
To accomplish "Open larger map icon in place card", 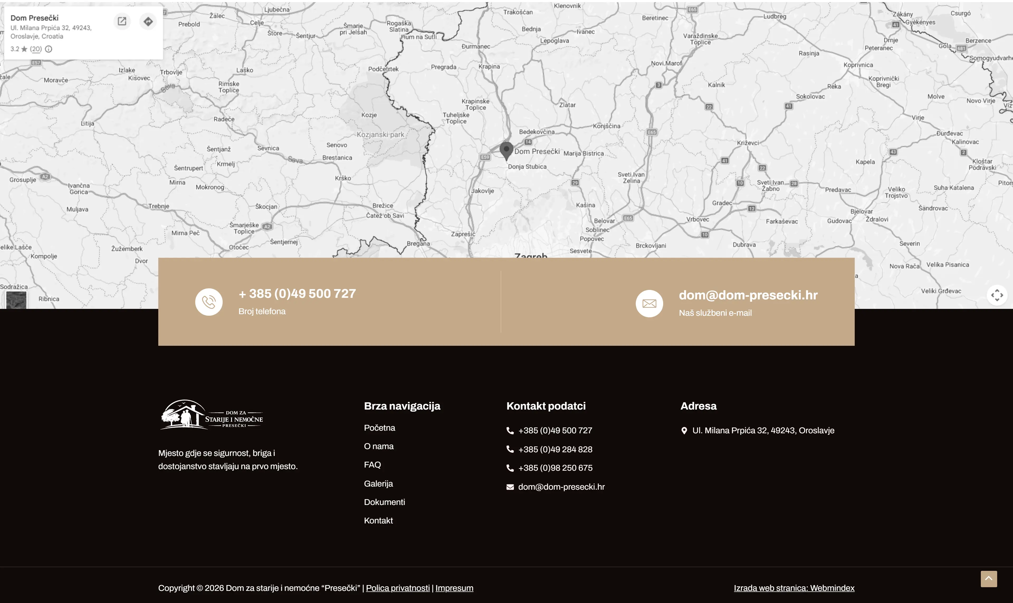I will [x=122, y=21].
